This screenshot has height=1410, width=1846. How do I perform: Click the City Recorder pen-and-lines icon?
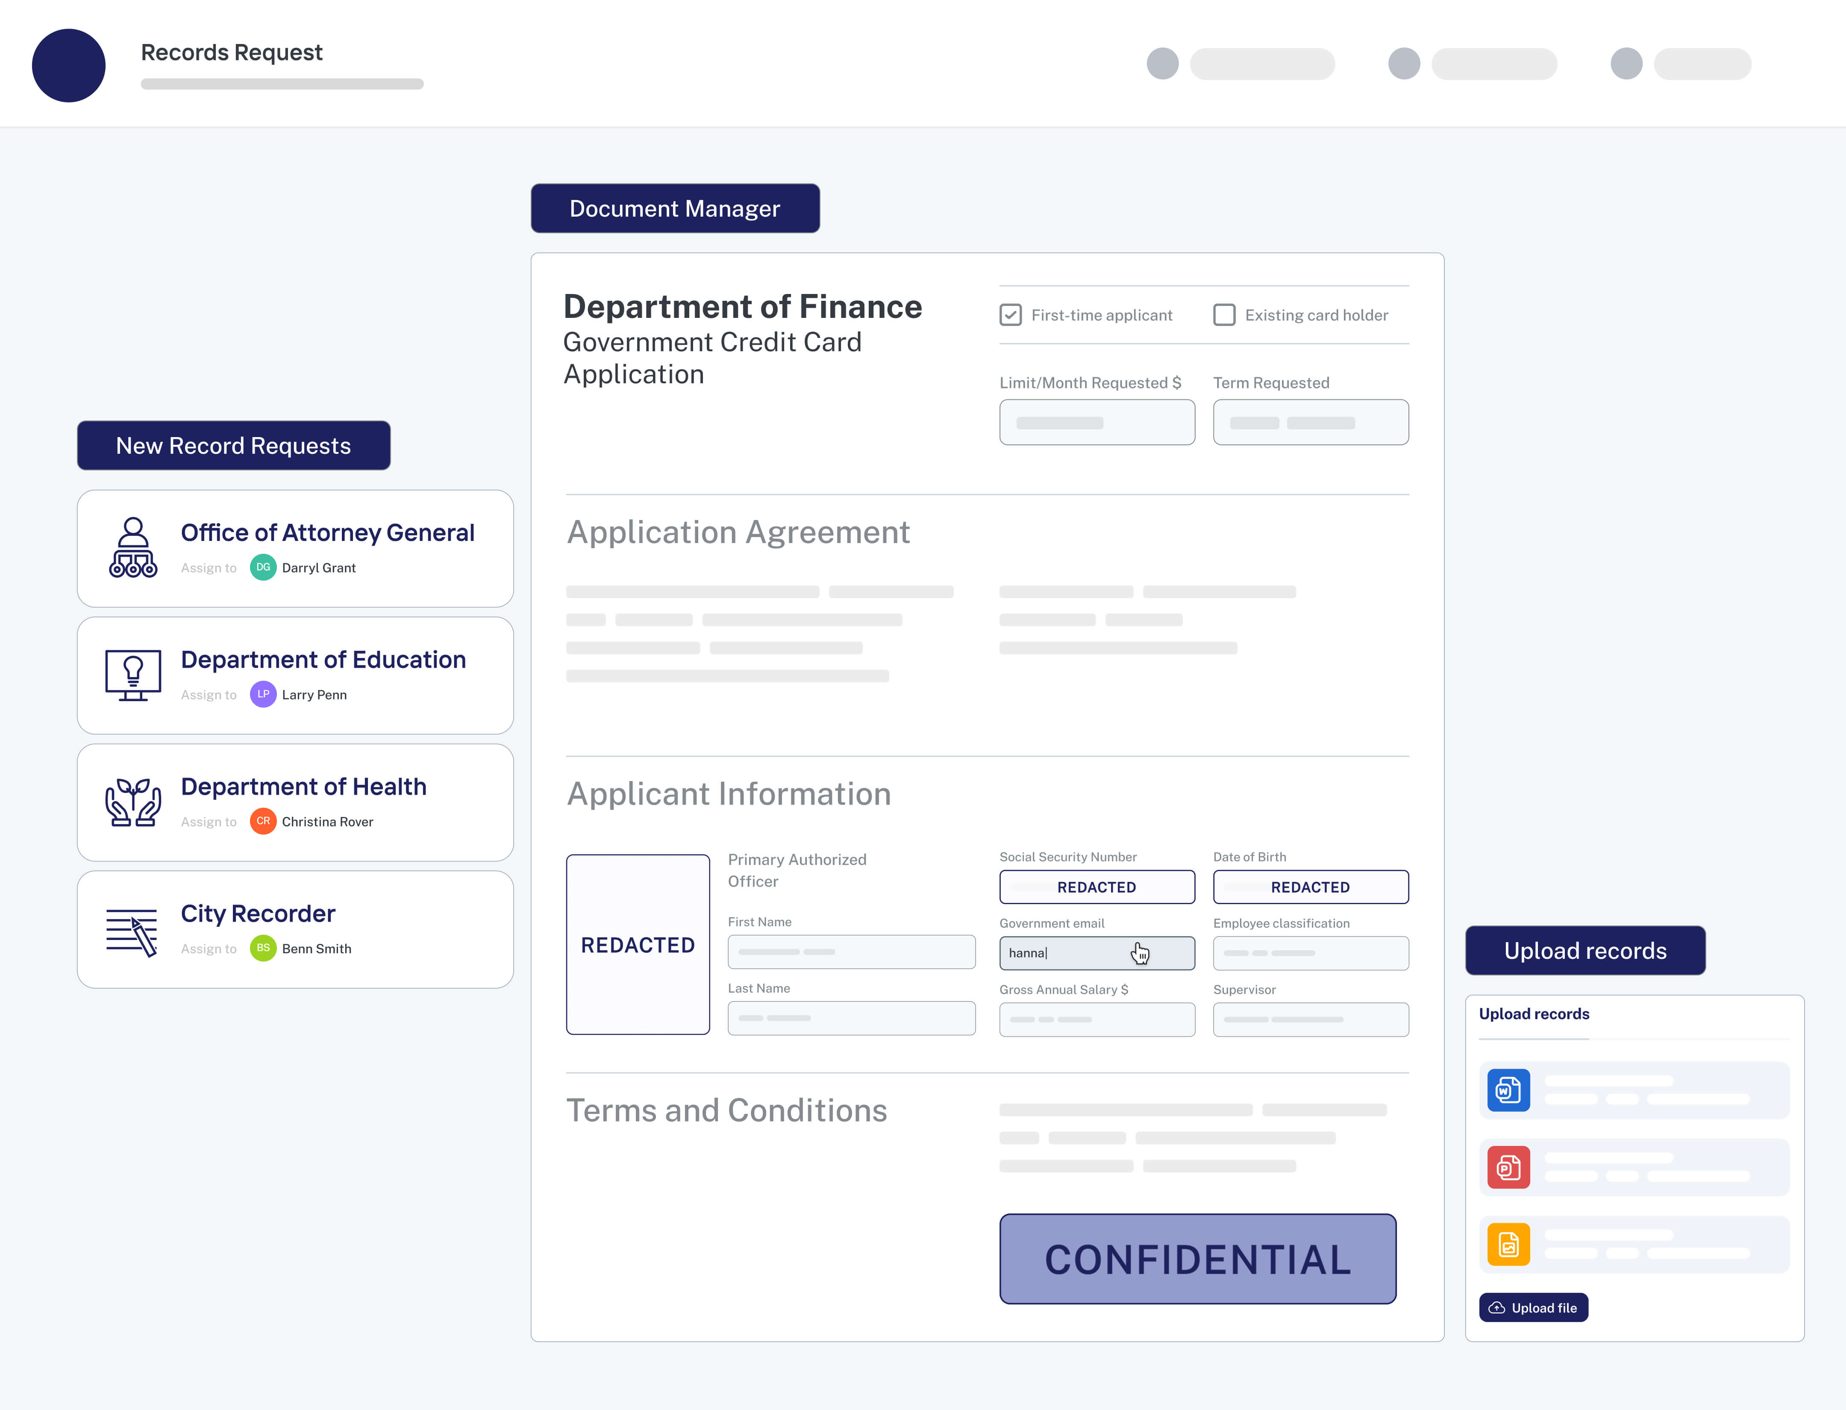point(132,931)
